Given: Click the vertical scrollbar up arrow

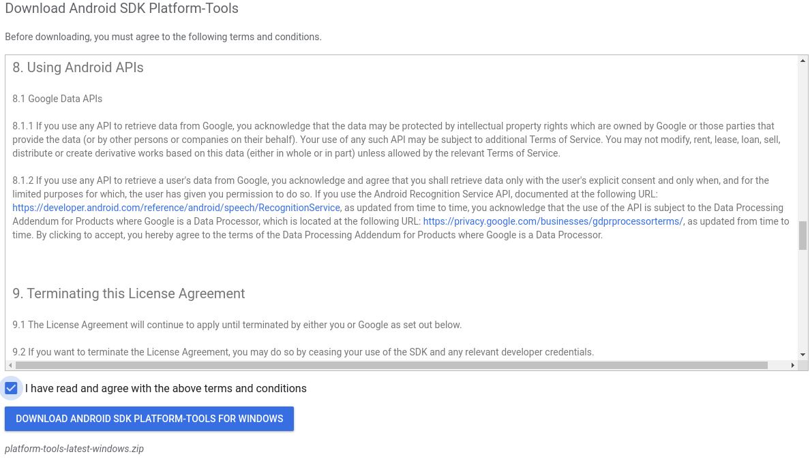Looking at the screenshot, I should 802,61.
